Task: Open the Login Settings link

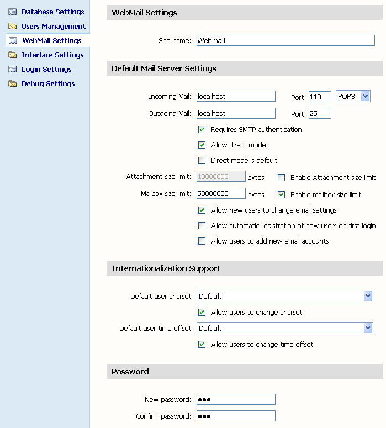Action: [x=46, y=69]
